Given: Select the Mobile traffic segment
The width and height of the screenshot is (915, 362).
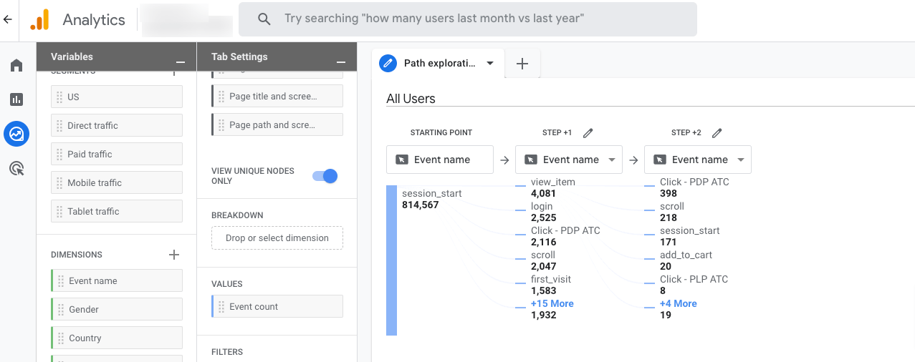Looking at the screenshot, I should click(117, 182).
